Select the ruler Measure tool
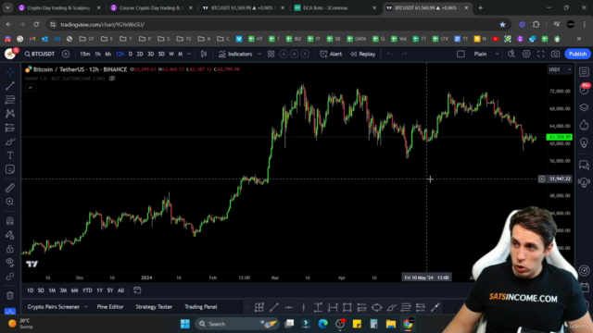This screenshot has height=333, width=593. tap(10, 188)
